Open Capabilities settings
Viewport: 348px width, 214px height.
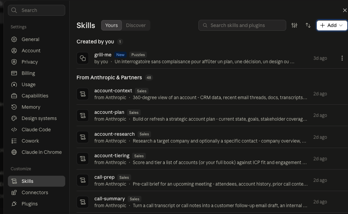36,96
